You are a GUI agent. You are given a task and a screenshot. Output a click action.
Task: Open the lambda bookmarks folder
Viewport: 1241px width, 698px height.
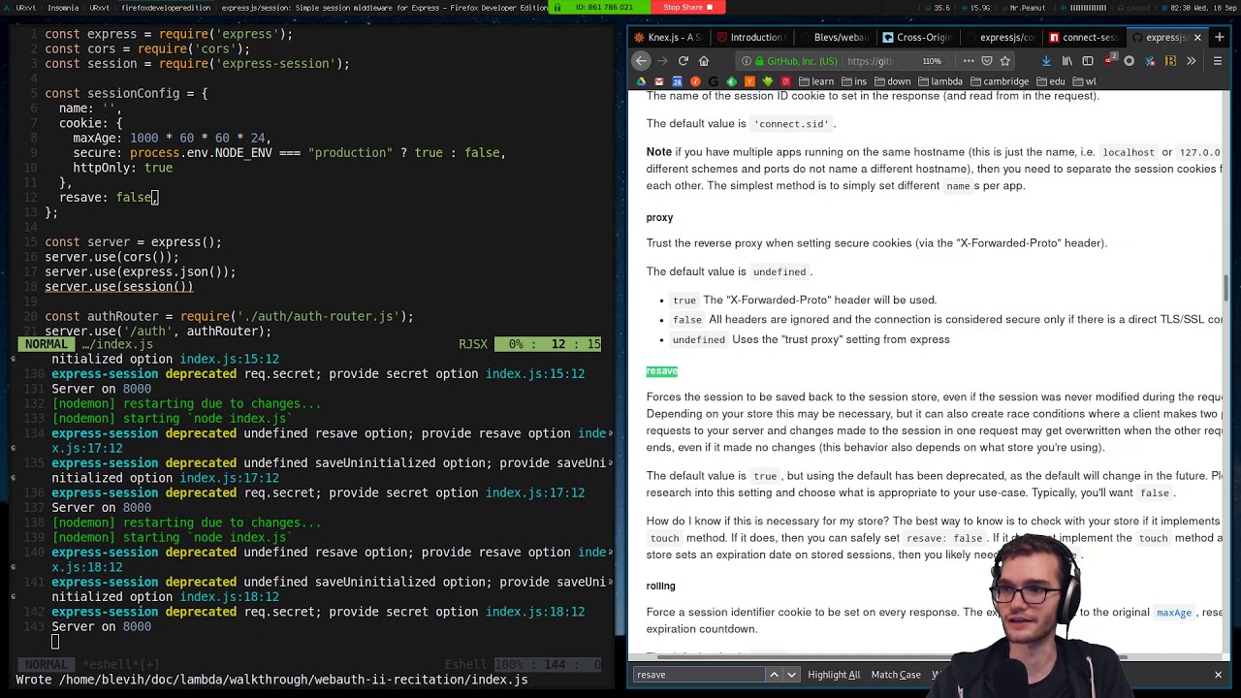940,81
